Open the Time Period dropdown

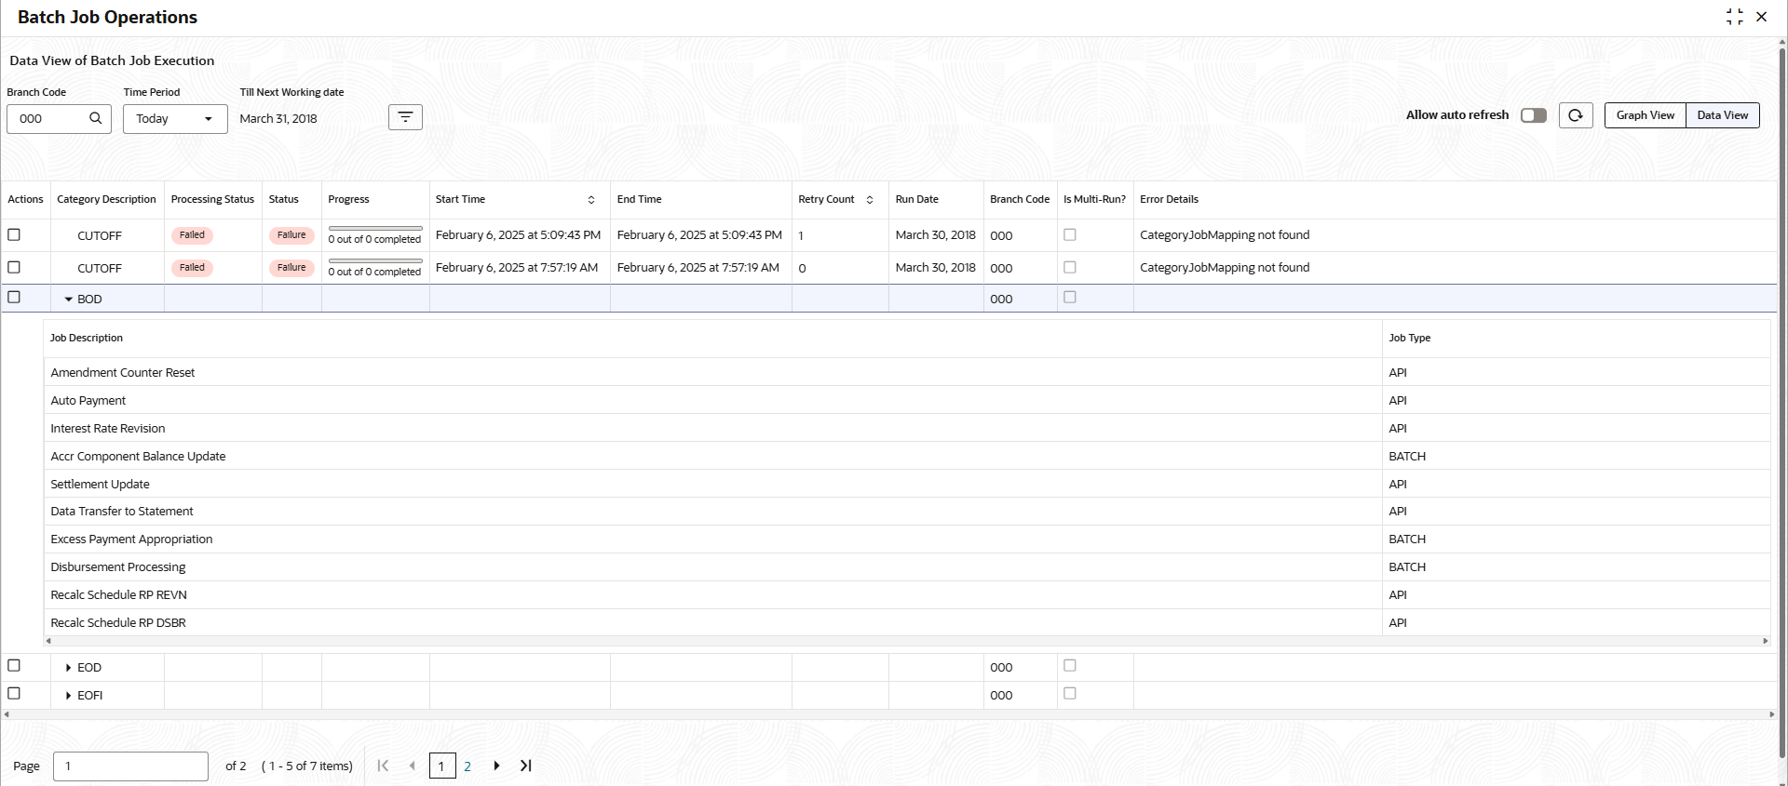175,119
